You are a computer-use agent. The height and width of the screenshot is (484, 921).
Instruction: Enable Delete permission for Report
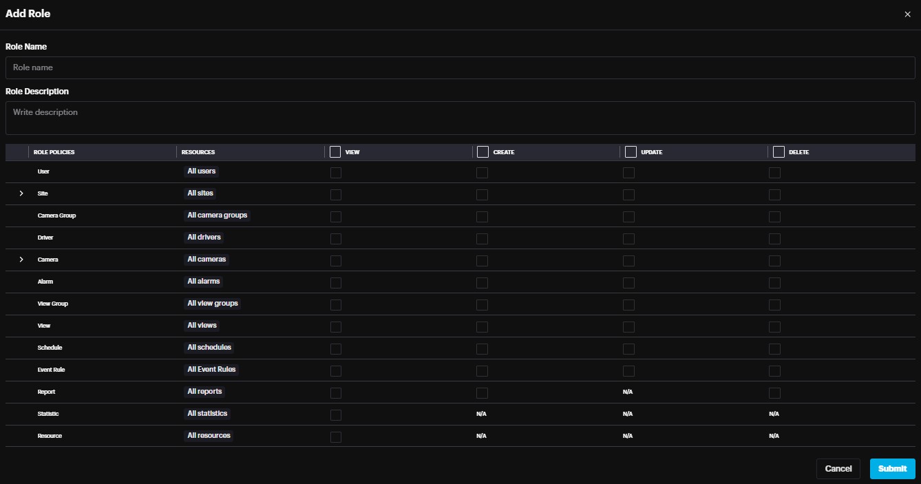point(774,393)
